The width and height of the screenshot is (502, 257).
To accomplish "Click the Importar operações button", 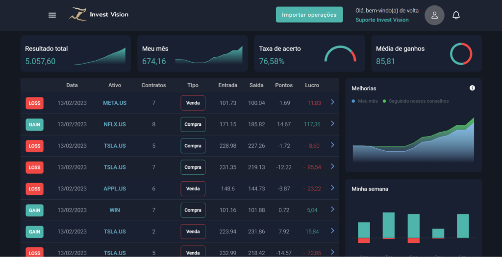I will (309, 15).
